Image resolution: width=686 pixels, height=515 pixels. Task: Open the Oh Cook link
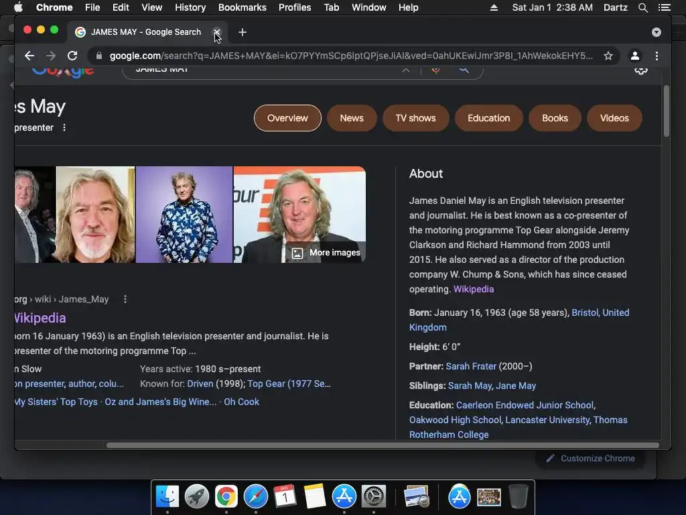pyautogui.click(x=241, y=402)
